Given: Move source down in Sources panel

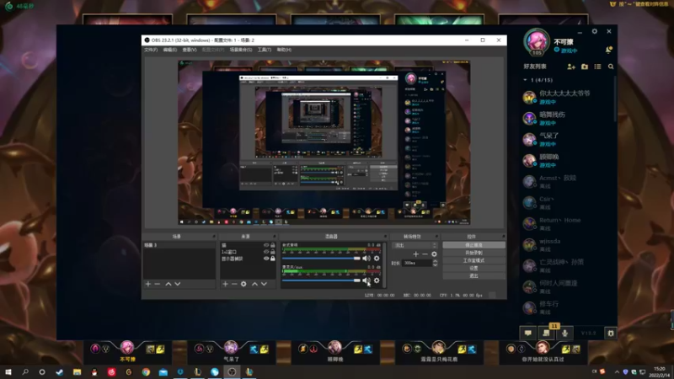Looking at the screenshot, I should (x=264, y=284).
